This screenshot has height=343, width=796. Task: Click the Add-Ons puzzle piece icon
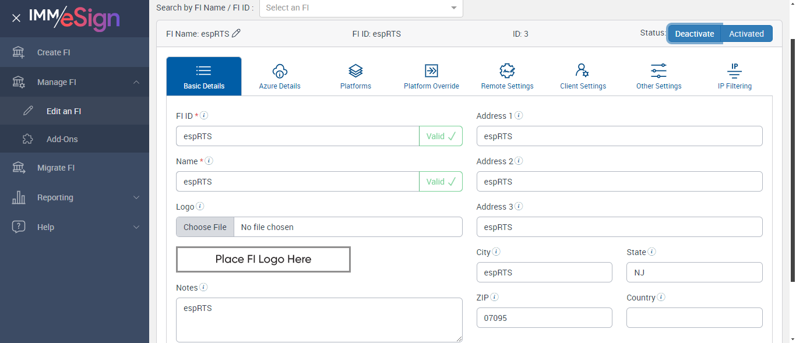click(28, 139)
